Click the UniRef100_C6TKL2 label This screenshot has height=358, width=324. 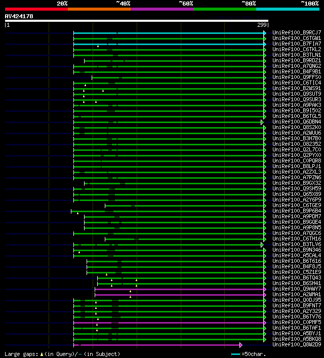[x=297, y=49]
